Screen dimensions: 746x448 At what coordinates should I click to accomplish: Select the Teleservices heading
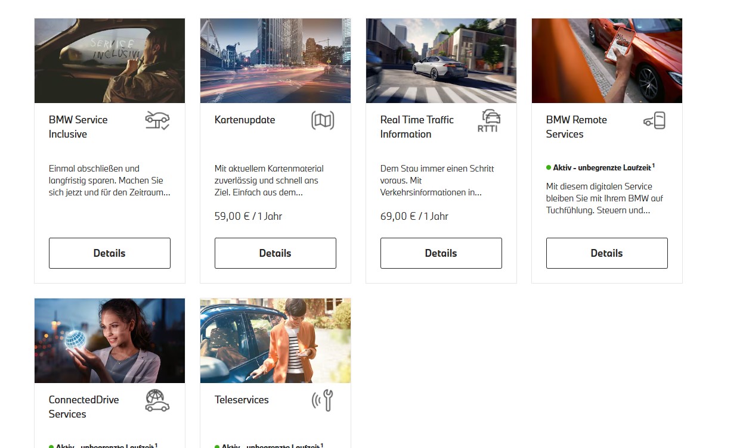242,400
